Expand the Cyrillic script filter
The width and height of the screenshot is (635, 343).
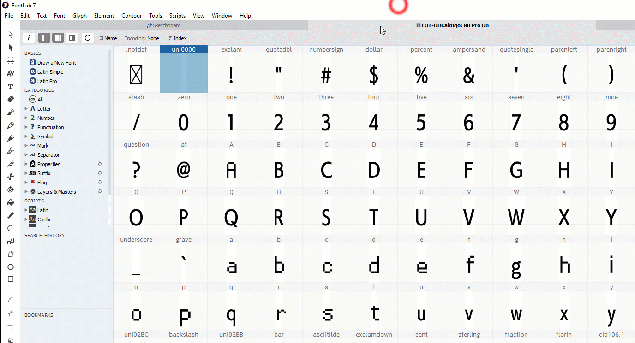[26, 219]
